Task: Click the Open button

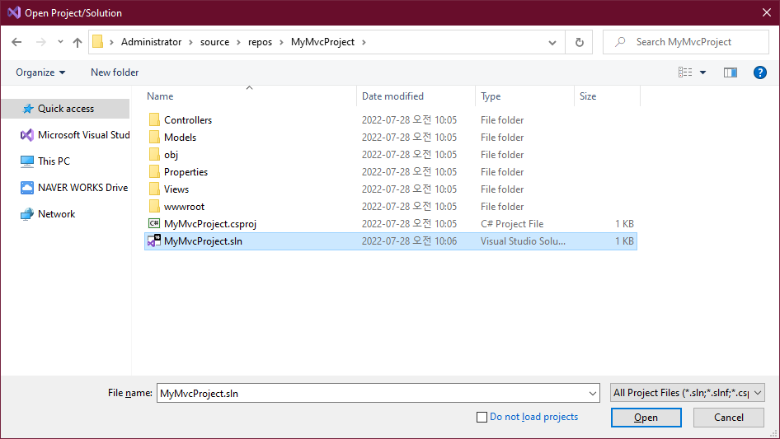Action: pyautogui.click(x=646, y=418)
